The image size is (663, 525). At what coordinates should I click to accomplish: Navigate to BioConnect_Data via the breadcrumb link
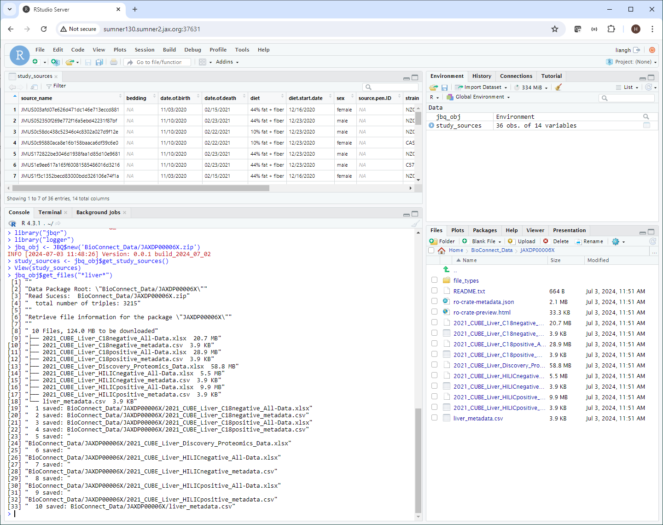(491, 250)
